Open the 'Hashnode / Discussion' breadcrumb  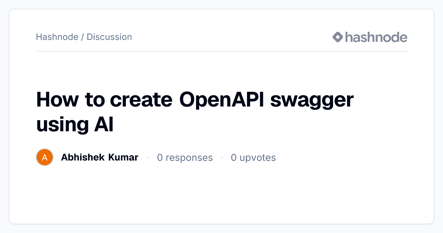84,37
